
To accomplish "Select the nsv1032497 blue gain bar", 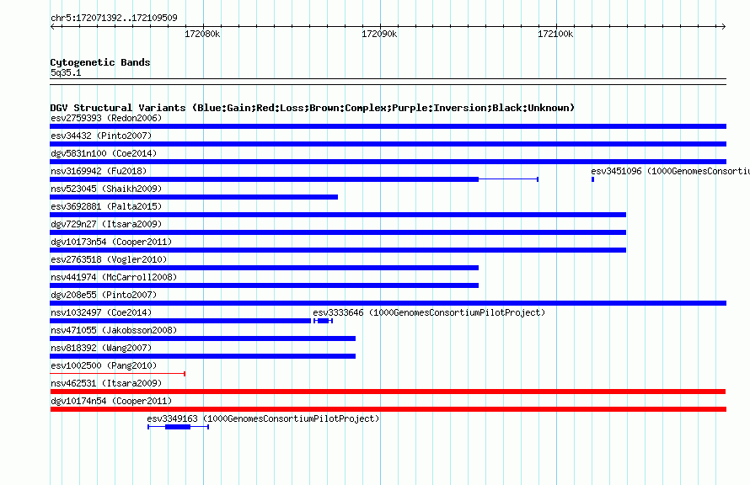I will tap(180, 321).
